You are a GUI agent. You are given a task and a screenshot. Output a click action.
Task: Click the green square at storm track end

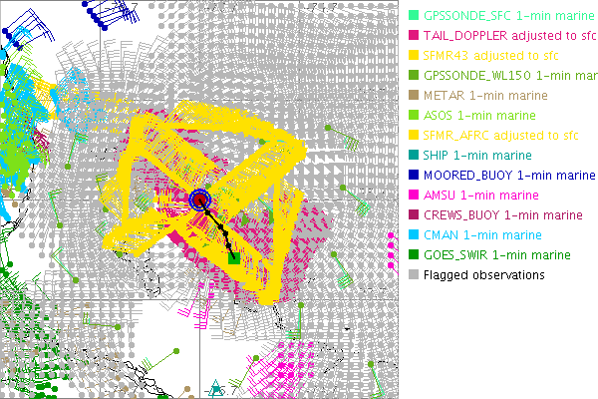(233, 258)
